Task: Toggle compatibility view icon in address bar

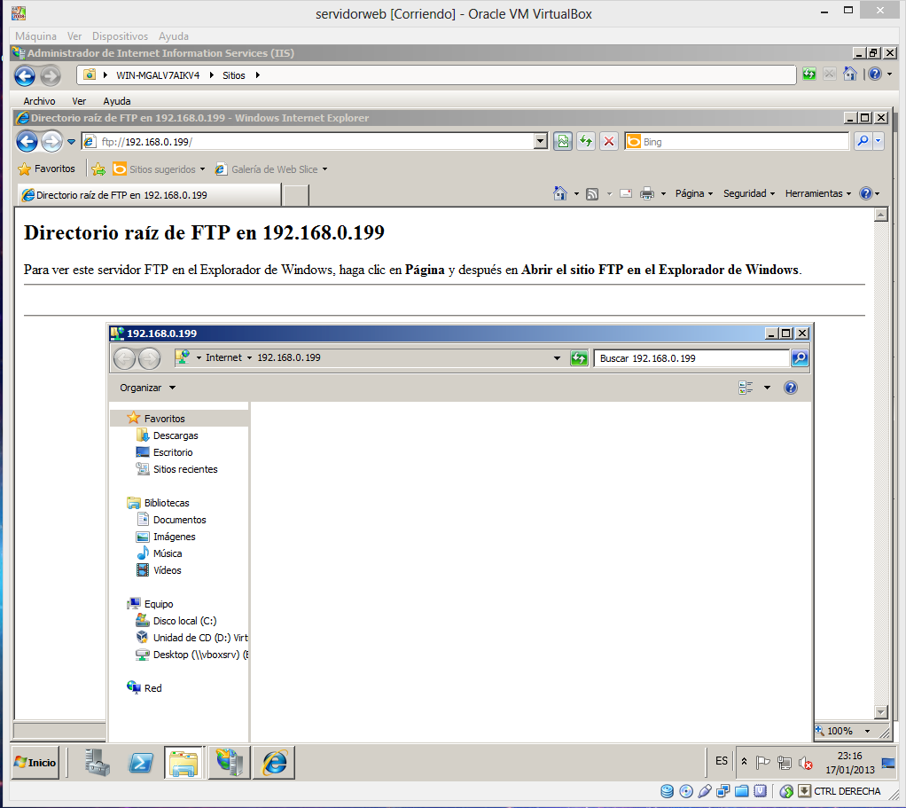Action: [x=562, y=142]
